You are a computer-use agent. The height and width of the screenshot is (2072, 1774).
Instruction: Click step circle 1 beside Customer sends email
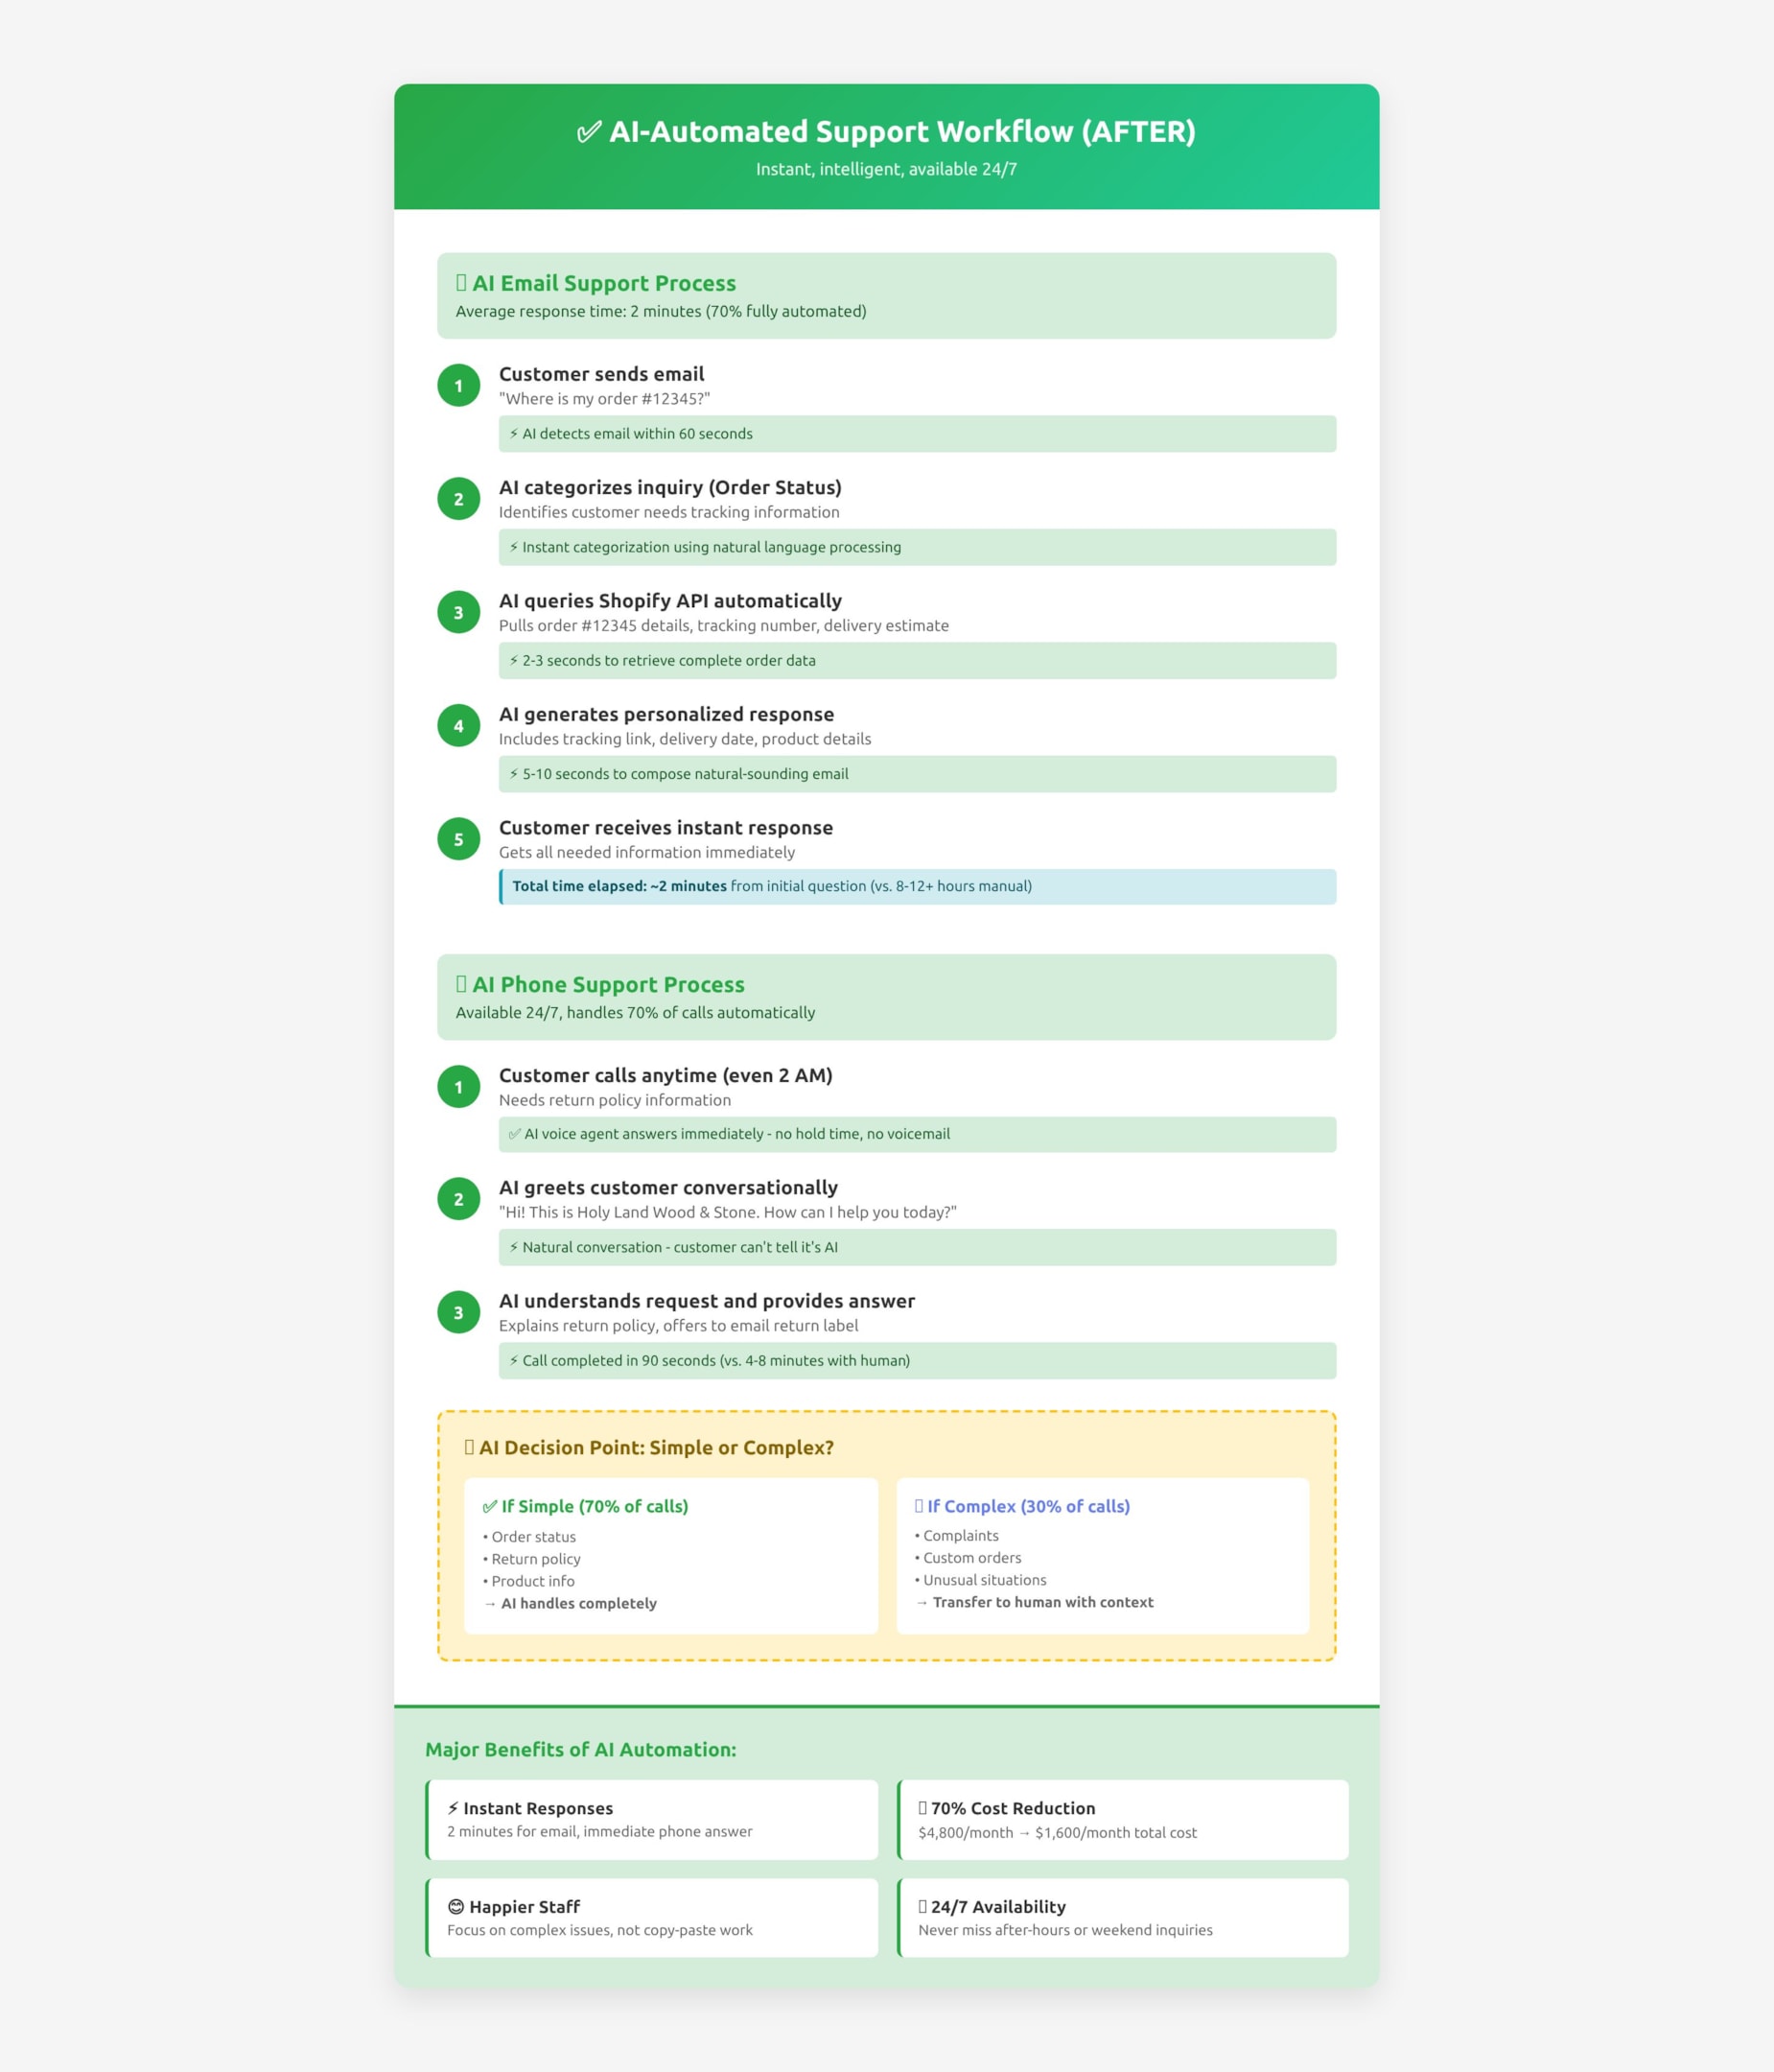(x=458, y=385)
